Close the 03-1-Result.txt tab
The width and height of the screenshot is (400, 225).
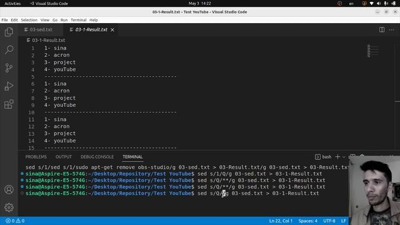[x=112, y=30]
